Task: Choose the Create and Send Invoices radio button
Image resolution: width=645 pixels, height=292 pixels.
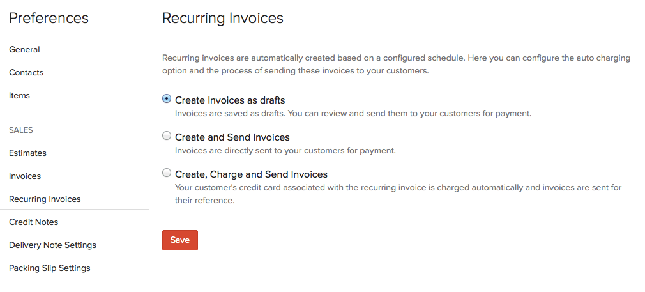Action: 167,136
